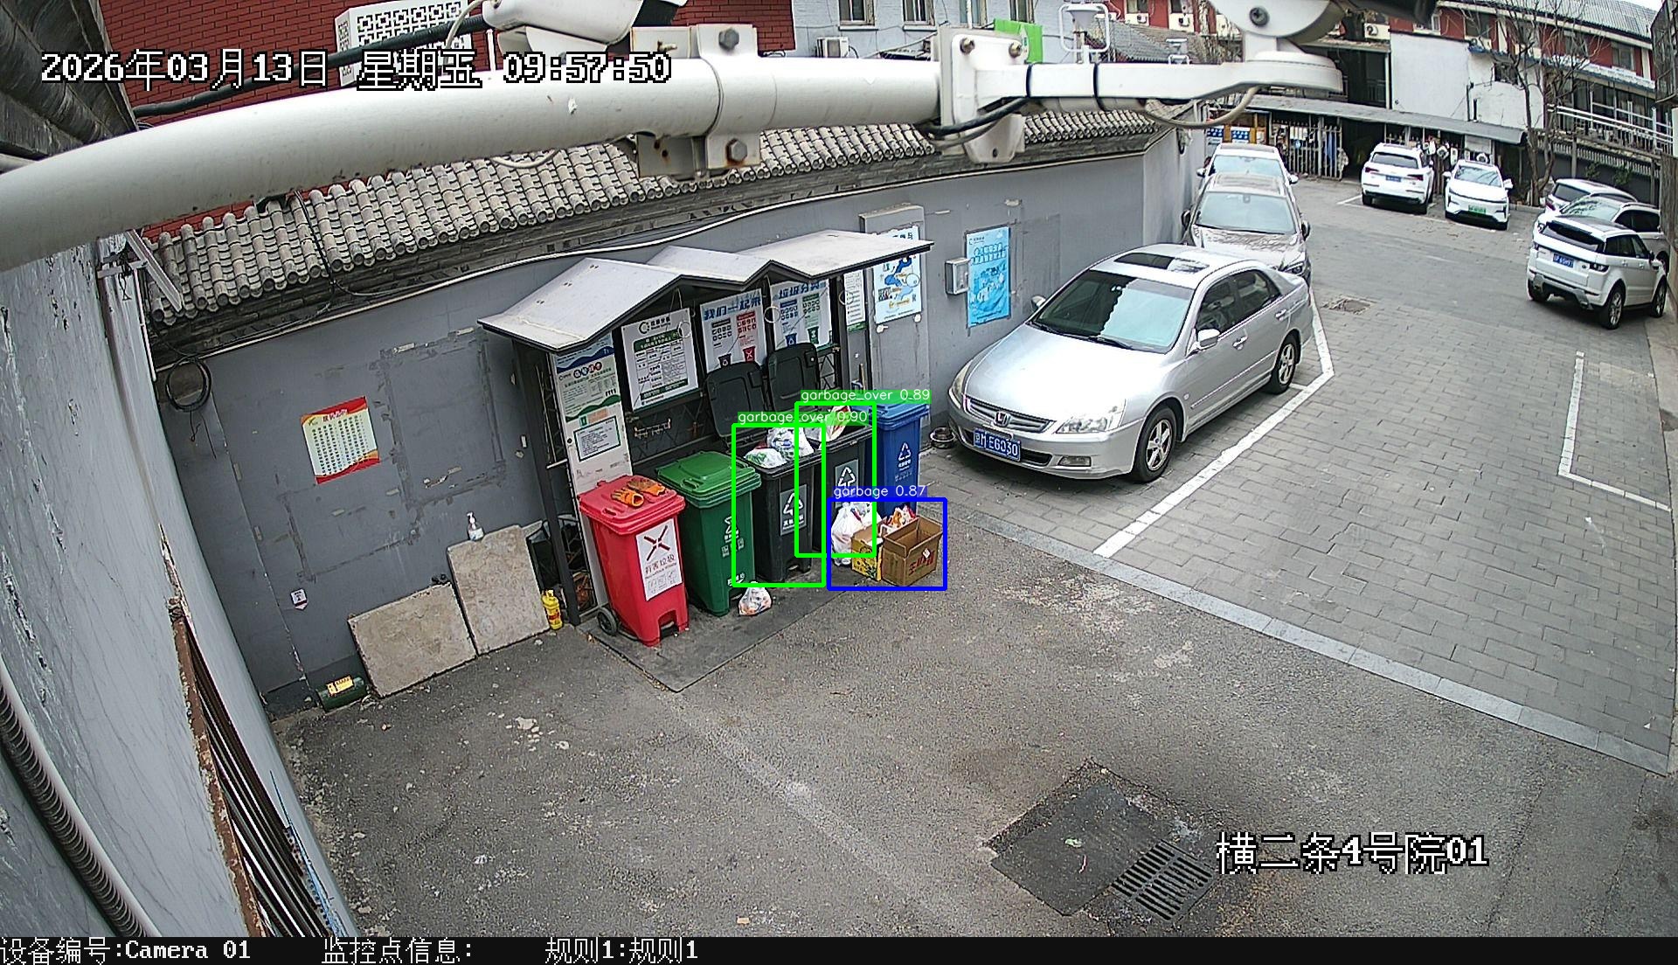Click the yellow bottle near stone slab

(552, 609)
